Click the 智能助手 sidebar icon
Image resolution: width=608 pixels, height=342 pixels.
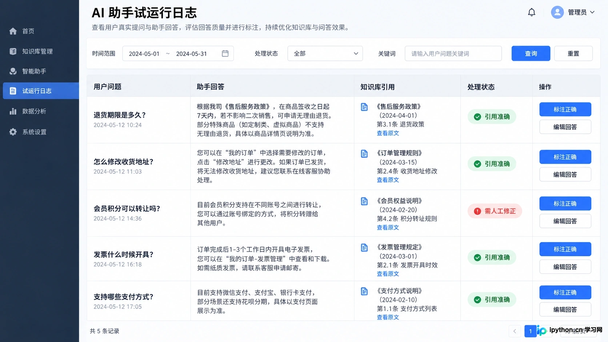pos(13,71)
